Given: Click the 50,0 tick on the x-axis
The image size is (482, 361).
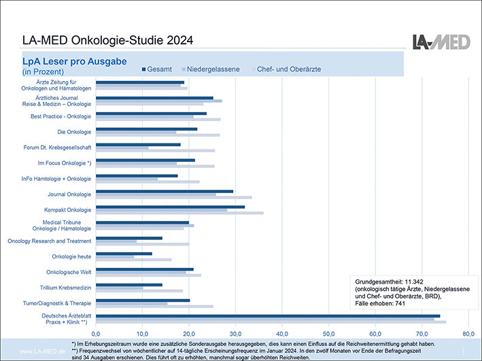Looking at the screenshot, I should click(x=328, y=334).
